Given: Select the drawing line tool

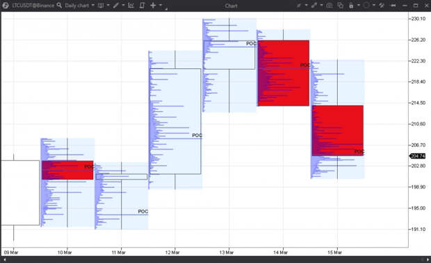Looking at the screenshot, I should click(116, 6).
